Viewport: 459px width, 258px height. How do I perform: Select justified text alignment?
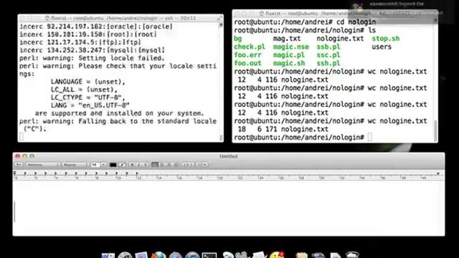pyautogui.click(x=176, y=165)
